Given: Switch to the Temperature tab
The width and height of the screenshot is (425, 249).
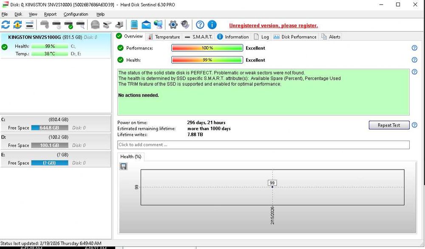Looking at the screenshot, I should 164,37.
